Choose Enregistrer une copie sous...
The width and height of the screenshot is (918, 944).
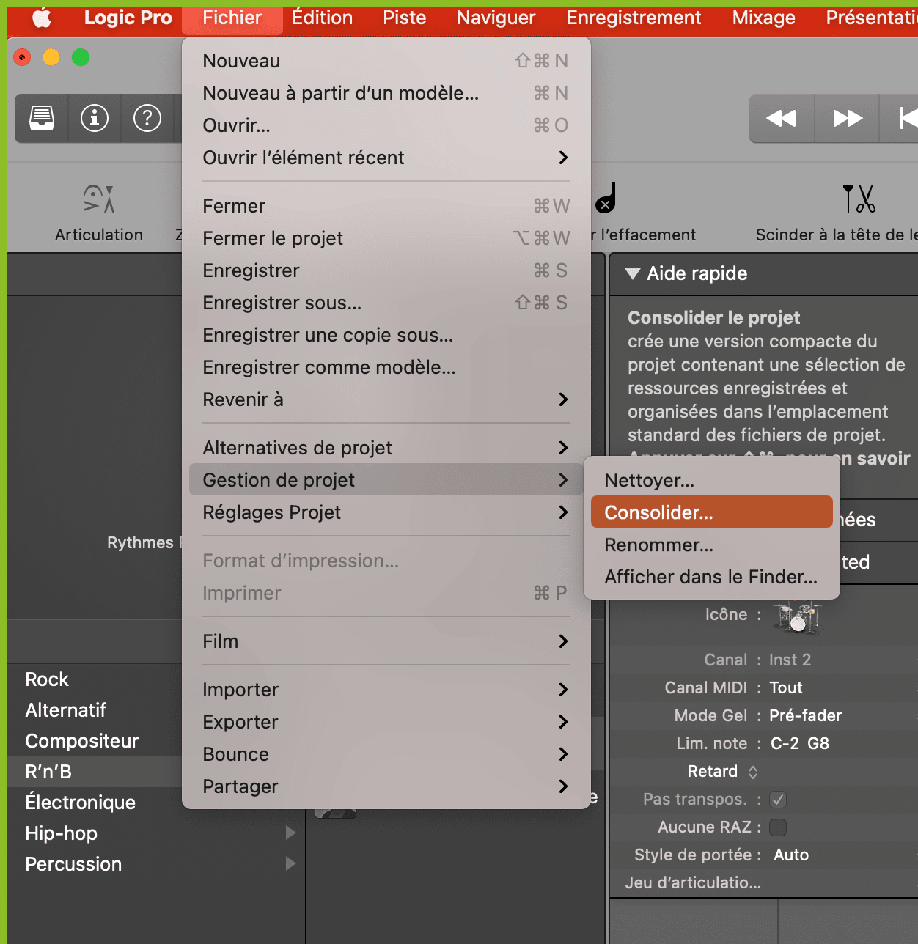[386, 335]
